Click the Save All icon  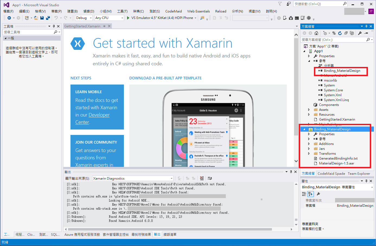point(48,18)
